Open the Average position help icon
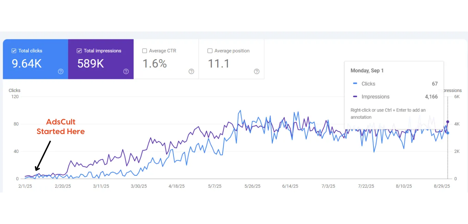Screen dimensions: 468x224 pos(257,71)
